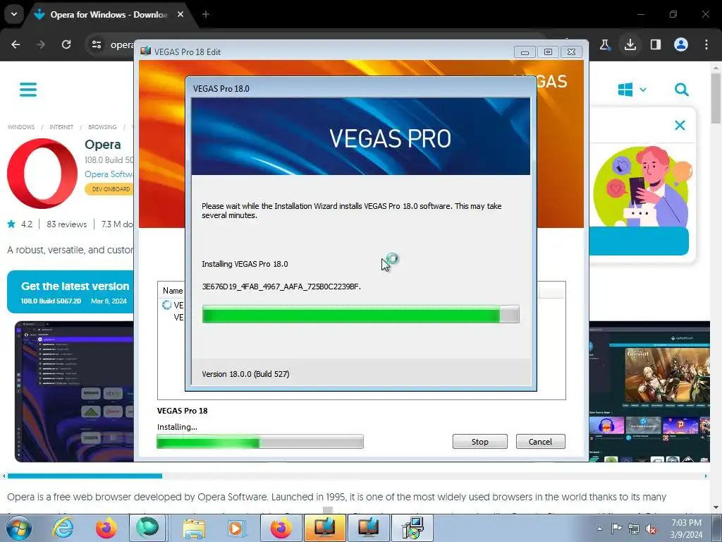
Task: Go forward in Chrome
Action: point(41,44)
